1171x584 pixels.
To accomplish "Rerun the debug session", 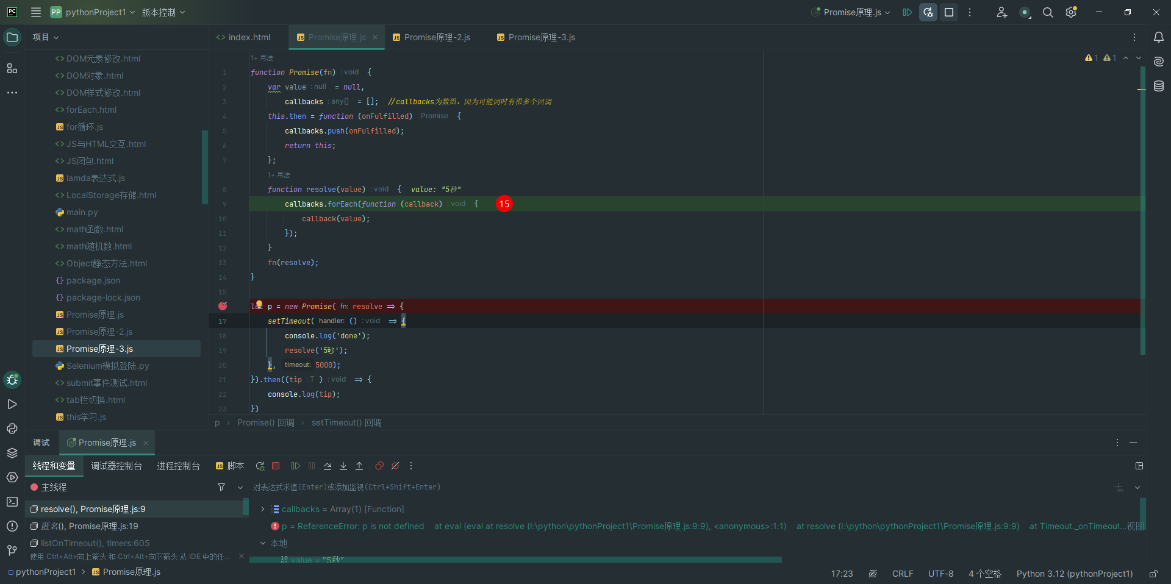I will [x=260, y=466].
